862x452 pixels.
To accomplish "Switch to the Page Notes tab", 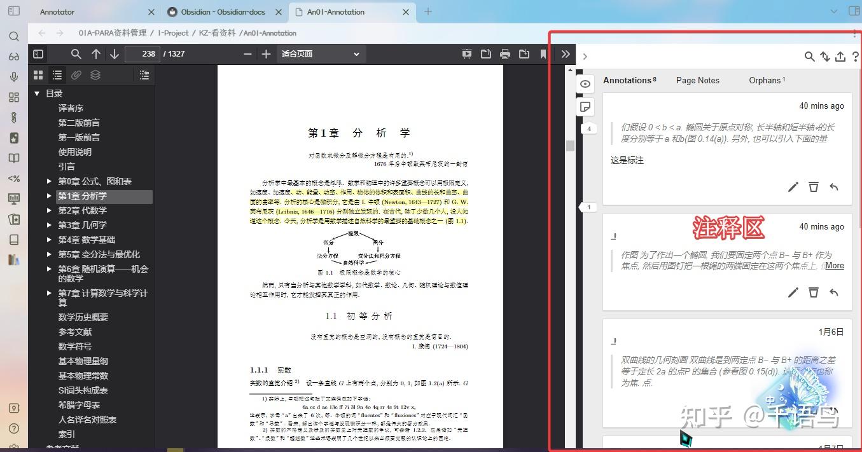I will (x=697, y=80).
